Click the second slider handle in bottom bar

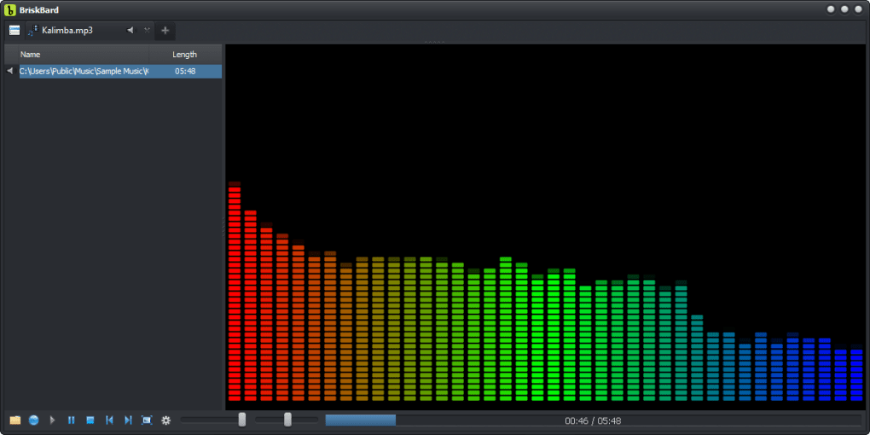287,420
